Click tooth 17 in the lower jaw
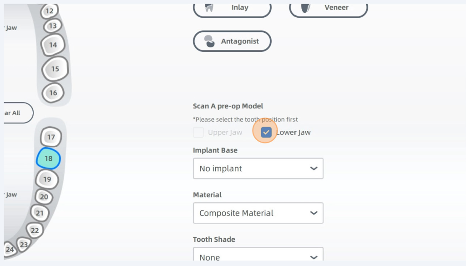Image resolution: width=466 pixels, height=266 pixels. tap(51, 137)
